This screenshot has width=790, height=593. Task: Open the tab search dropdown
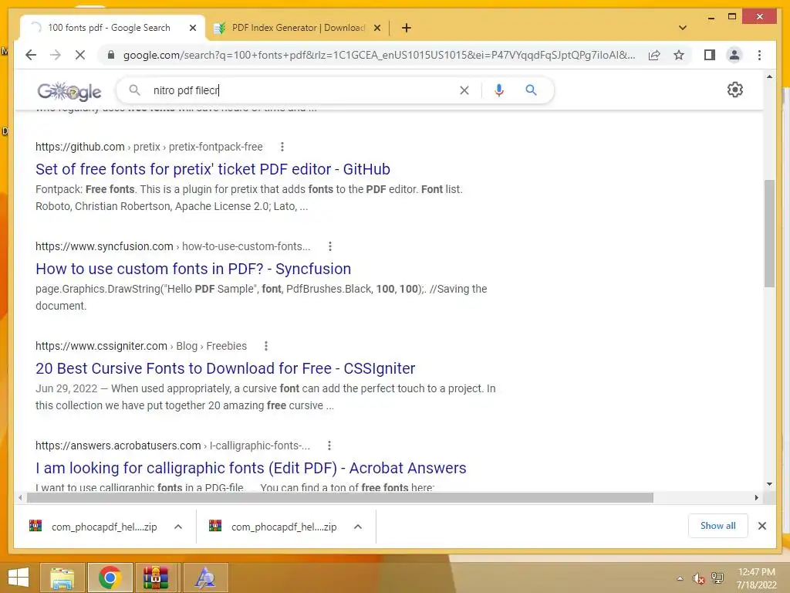pyautogui.click(x=682, y=28)
